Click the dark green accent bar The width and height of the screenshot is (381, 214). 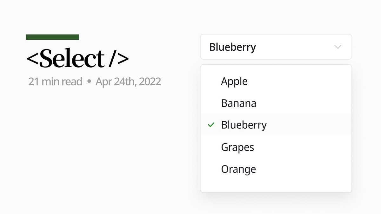tap(52, 37)
